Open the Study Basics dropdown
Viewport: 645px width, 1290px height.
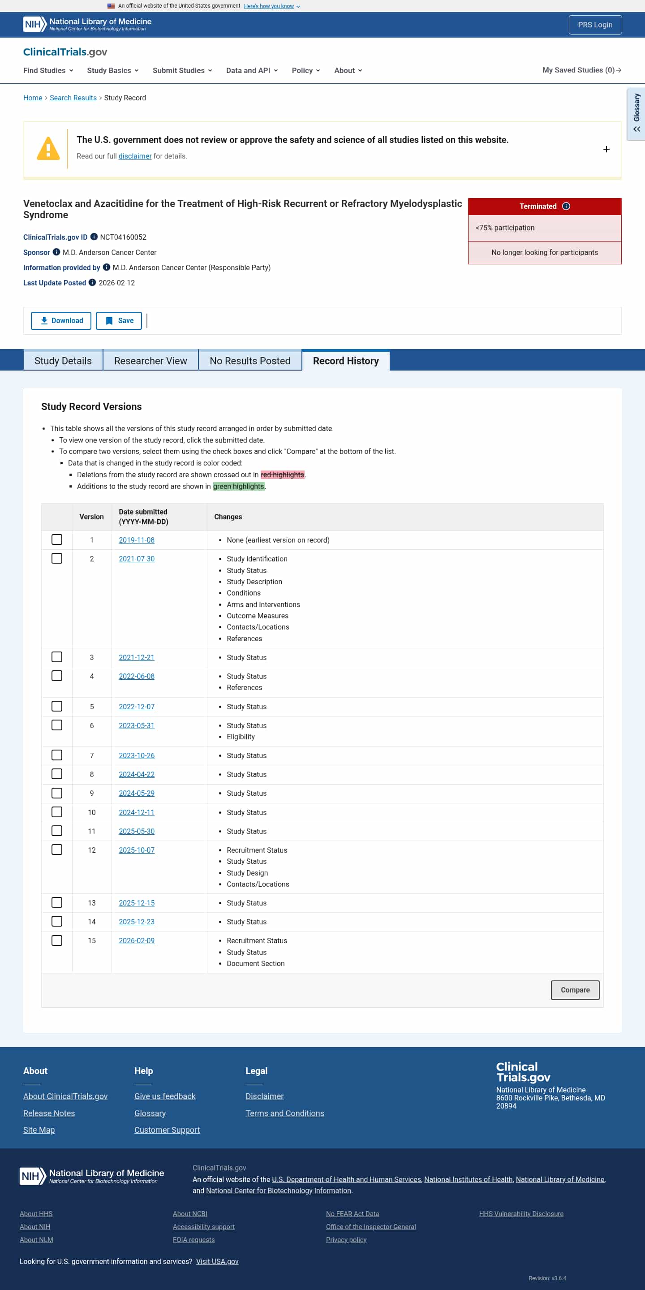(113, 71)
